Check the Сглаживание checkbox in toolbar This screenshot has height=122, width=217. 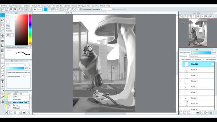click(x=81, y=9)
